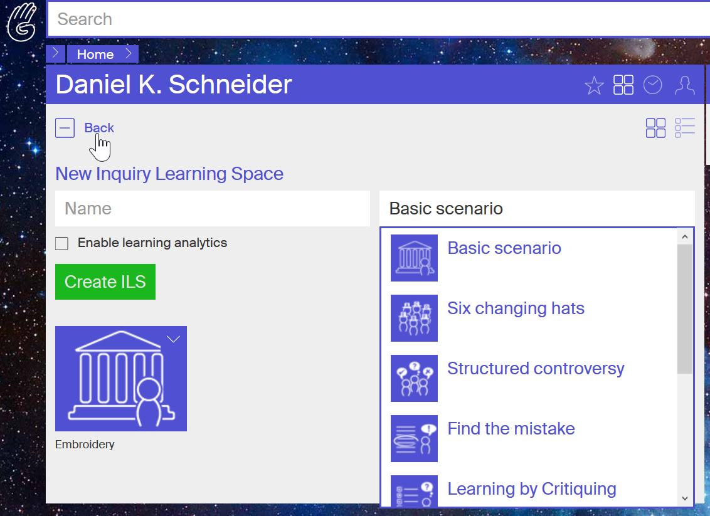Expand the Embroidery tile chevron menu
This screenshot has width=710, height=516.
coord(173,339)
